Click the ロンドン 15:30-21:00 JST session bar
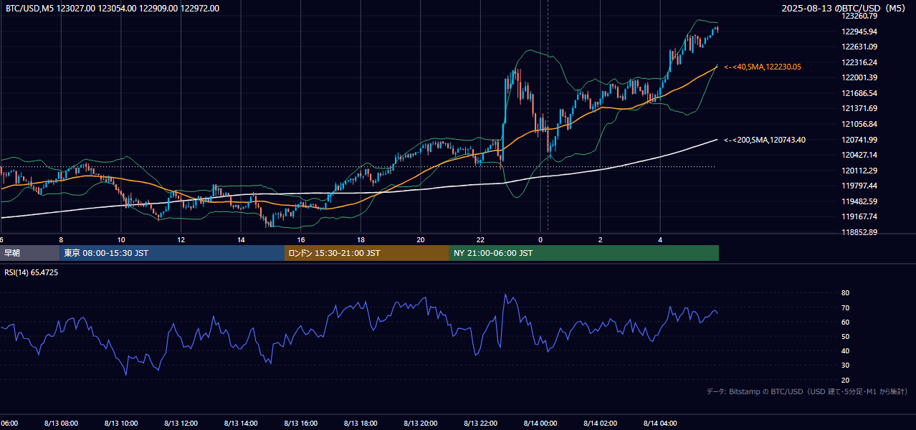This screenshot has height=430, width=916. coord(367,253)
